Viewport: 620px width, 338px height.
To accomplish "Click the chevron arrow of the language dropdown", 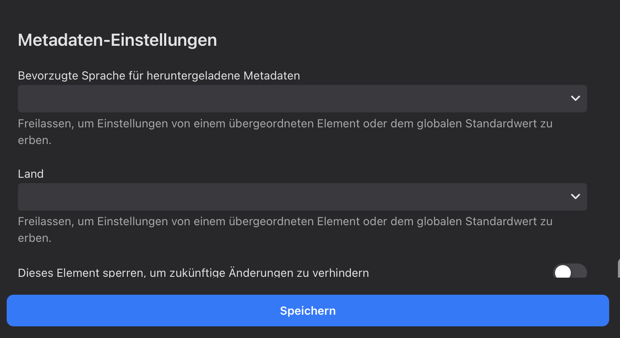I will coord(575,99).
